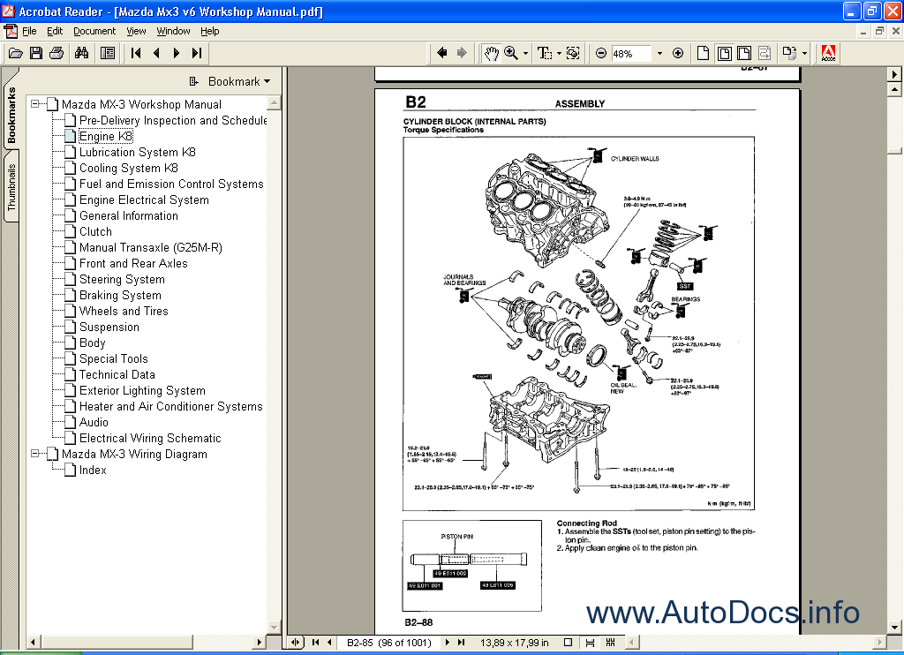Go to previous page in toolbar
This screenshot has width=904, height=655.
156,54
